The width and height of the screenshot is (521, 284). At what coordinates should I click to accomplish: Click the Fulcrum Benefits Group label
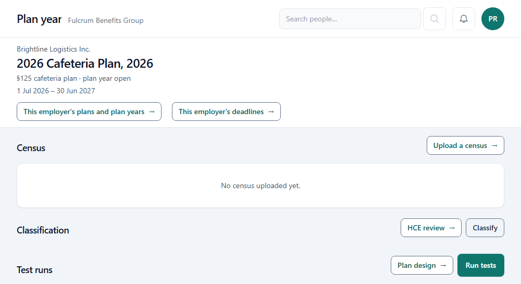click(106, 20)
